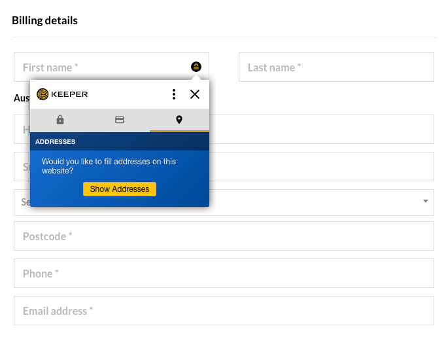Click the Keeper lock icon in First name field
Screen dimensions: 446x339
click(x=196, y=67)
